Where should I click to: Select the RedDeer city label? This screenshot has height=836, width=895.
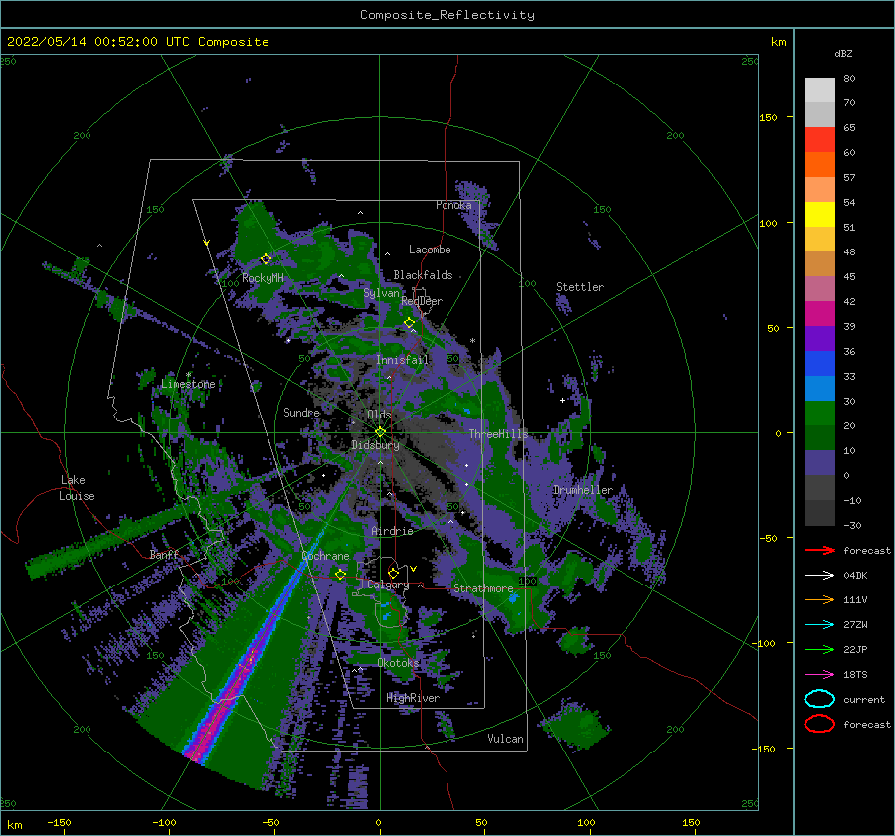422,301
